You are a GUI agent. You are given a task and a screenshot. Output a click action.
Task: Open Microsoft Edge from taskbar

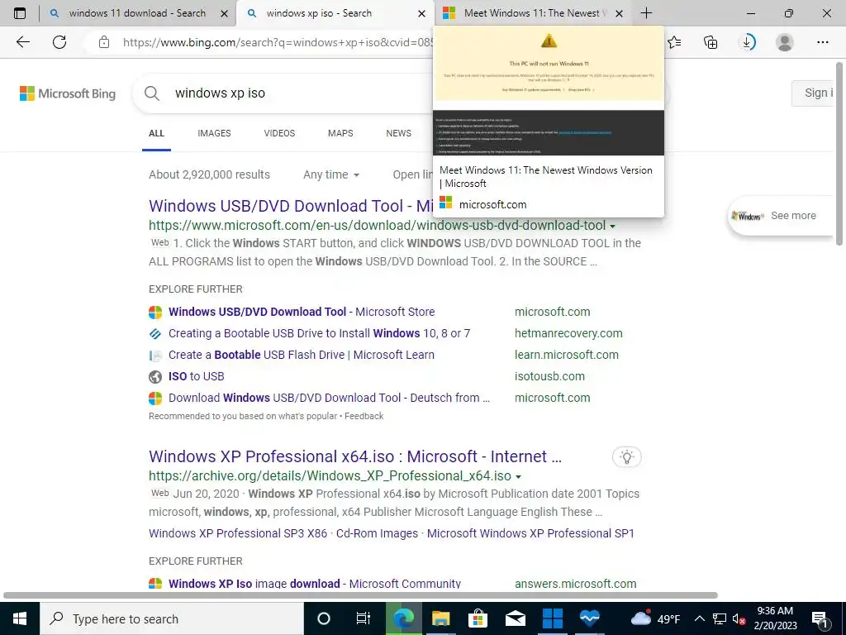coord(403,618)
